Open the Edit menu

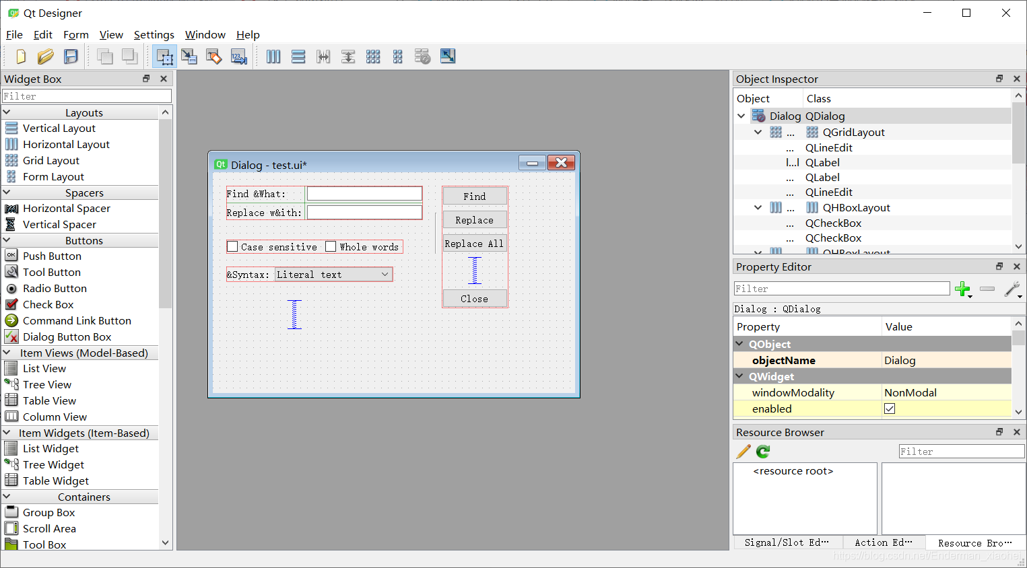pyautogui.click(x=43, y=34)
